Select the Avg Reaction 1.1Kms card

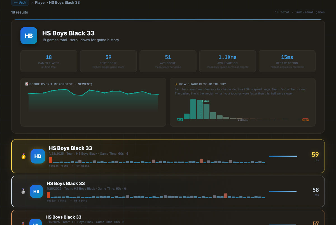coord(227,61)
